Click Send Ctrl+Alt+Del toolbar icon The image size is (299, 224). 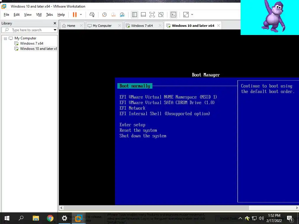92,15
